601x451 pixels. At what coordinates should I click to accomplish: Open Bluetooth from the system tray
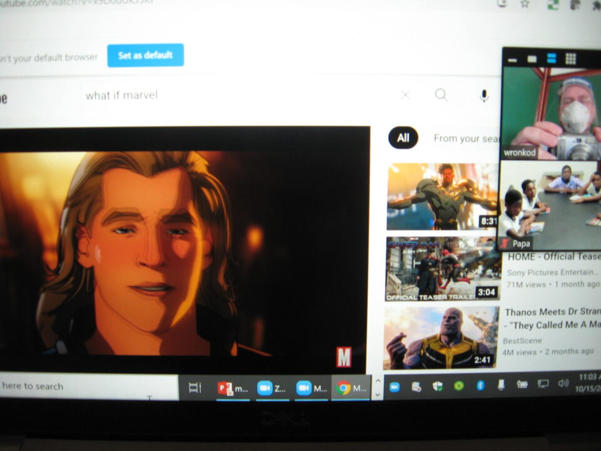(480, 385)
